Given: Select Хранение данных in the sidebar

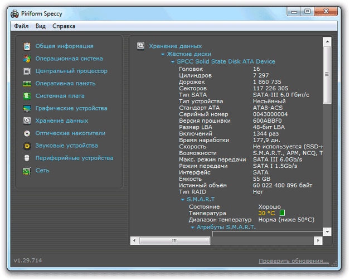Looking at the screenshot, I should pyautogui.click(x=62, y=121).
